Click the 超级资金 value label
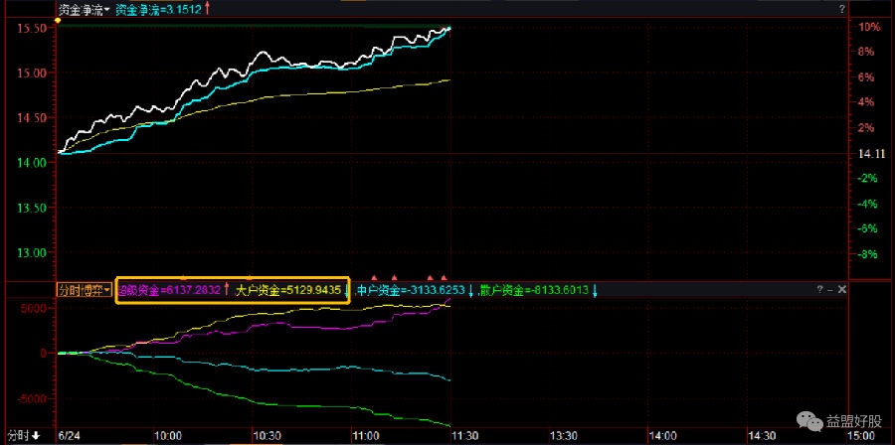895x445 pixels. point(169,290)
